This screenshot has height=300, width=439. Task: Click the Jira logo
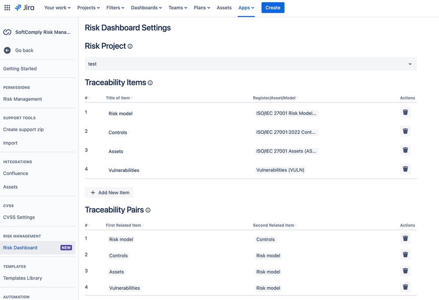(x=24, y=7)
